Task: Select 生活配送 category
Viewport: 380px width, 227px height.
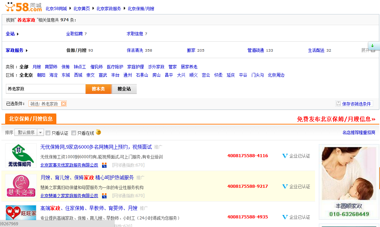Action: tap(316, 50)
